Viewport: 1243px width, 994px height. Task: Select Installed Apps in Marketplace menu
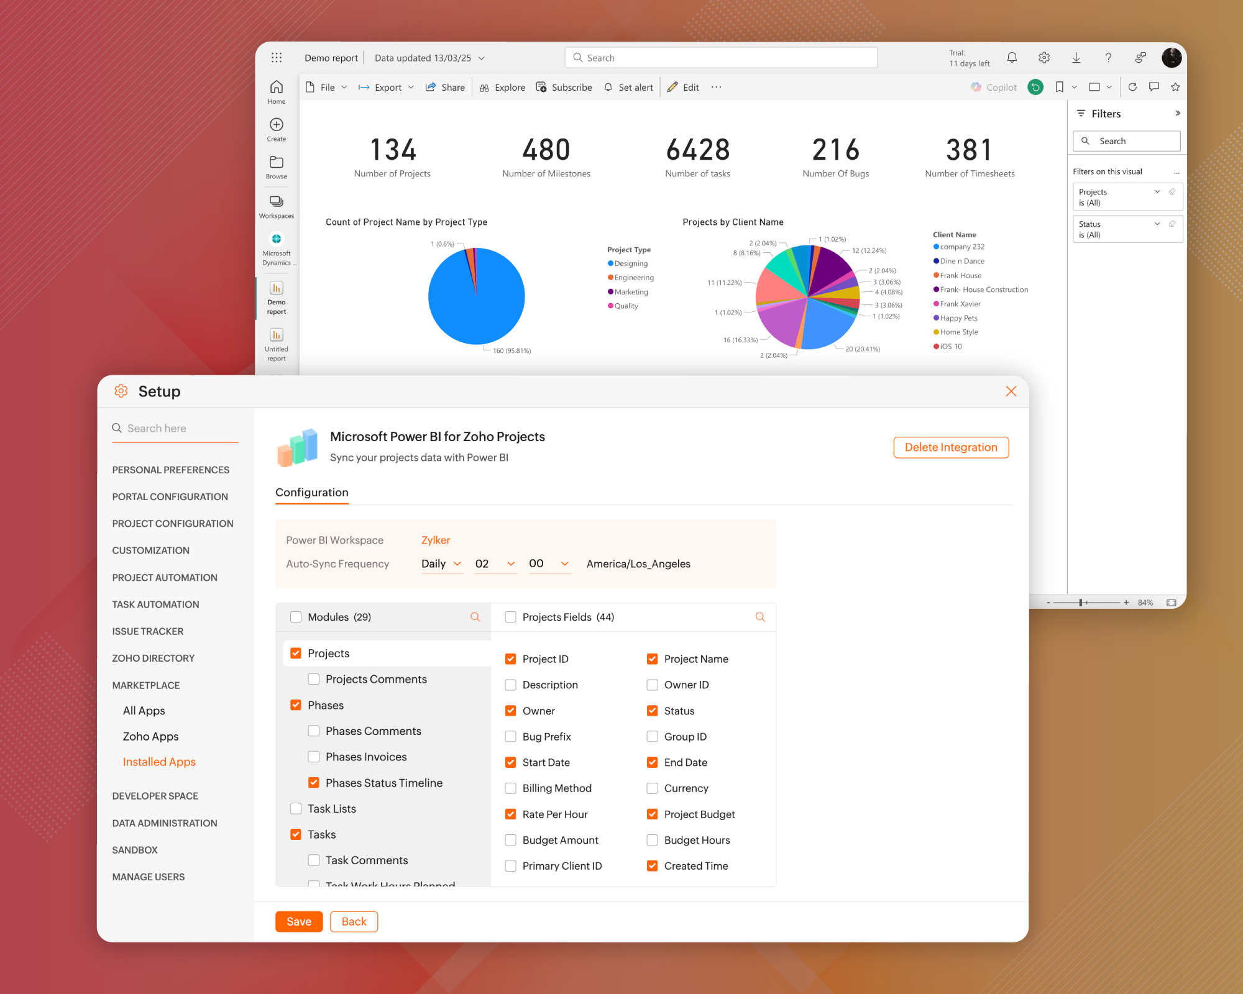point(159,762)
